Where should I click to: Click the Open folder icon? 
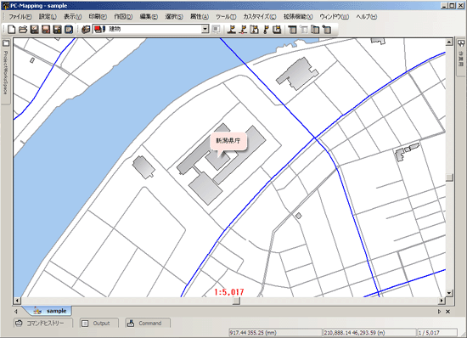click(x=23, y=29)
